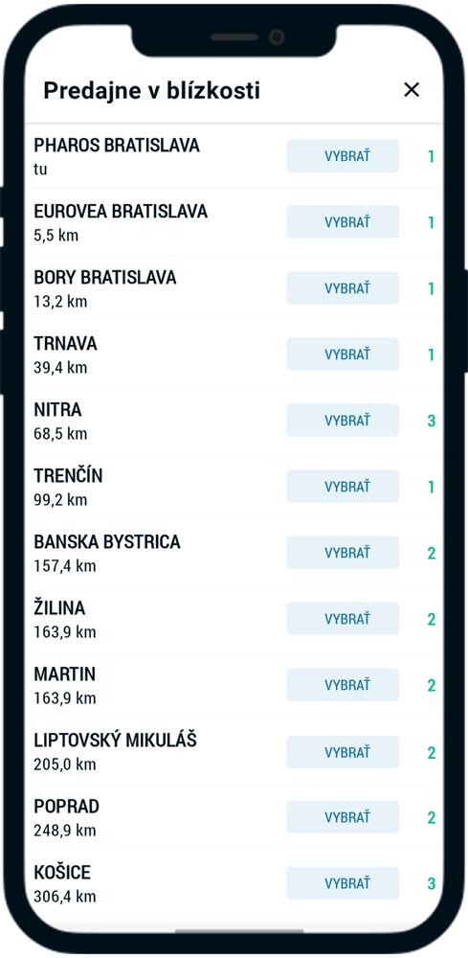Viewport: 468px width, 958px height.
Task: Close the Predajne v blízkosti dialog
Action: tap(412, 90)
